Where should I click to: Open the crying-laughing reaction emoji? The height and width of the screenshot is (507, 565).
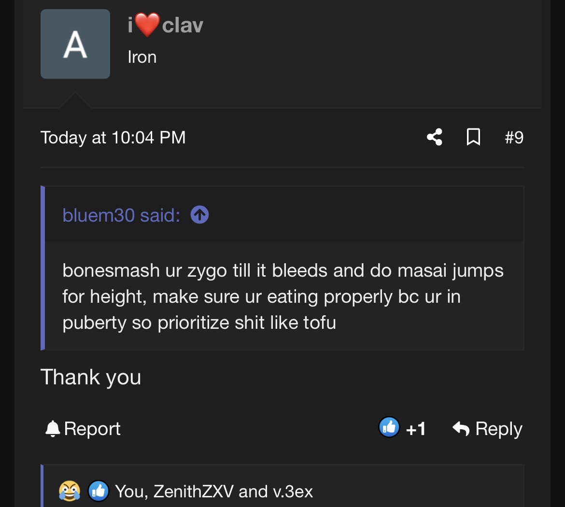tap(70, 491)
